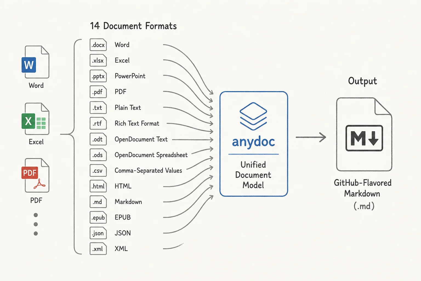This screenshot has height=281, width=421.
Task: Click the red PDF file icon
Action: pyautogui.click(x=35, y=175)
